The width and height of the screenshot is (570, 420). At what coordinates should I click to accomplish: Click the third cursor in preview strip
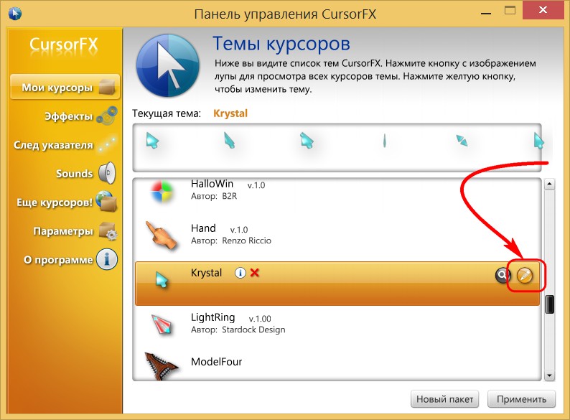307,141
